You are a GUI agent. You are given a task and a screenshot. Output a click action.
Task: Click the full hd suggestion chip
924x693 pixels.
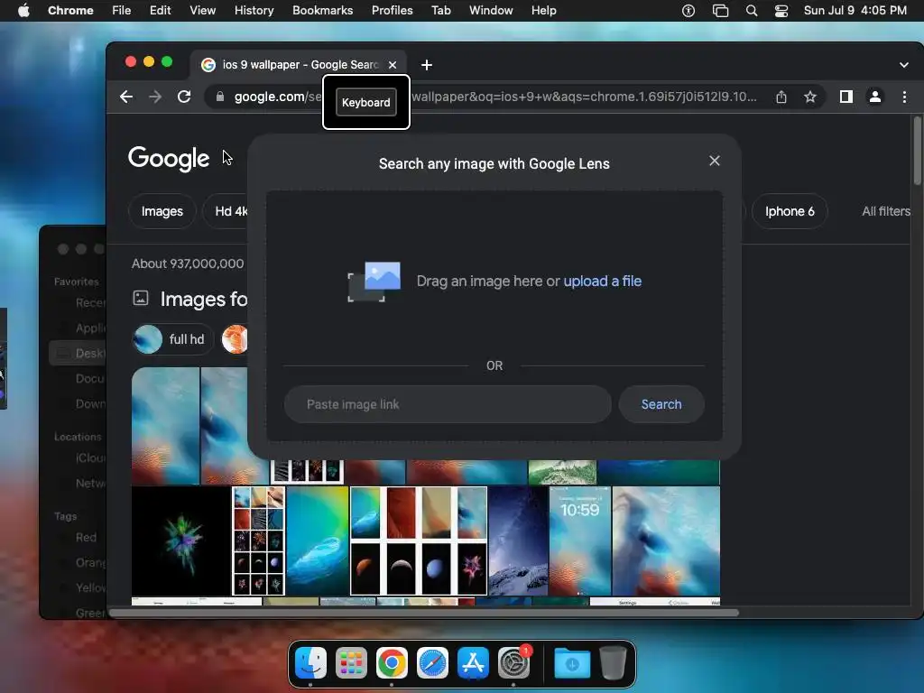click(172, 339)
